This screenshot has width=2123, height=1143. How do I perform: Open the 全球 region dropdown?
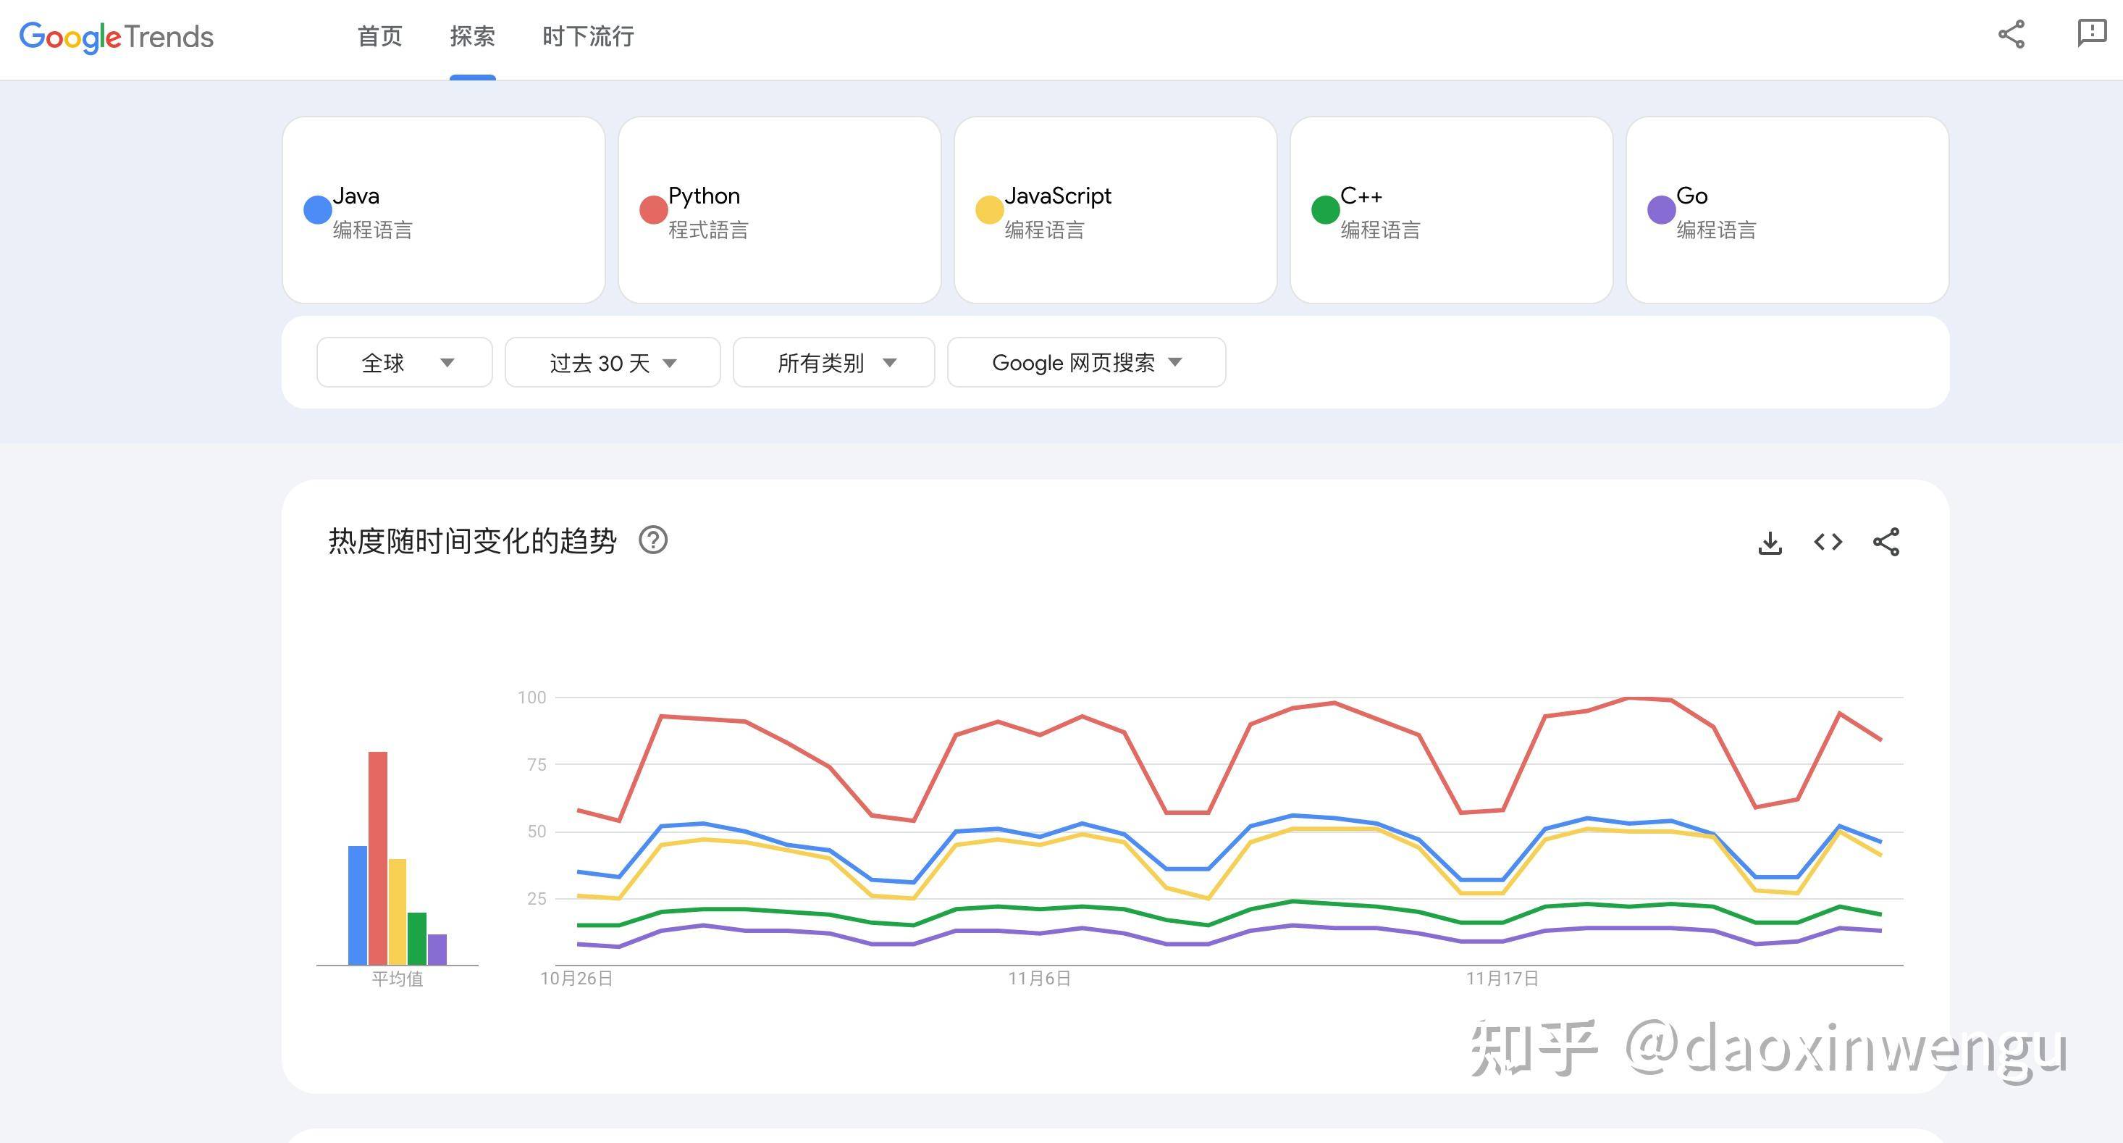tap(405, 362)
